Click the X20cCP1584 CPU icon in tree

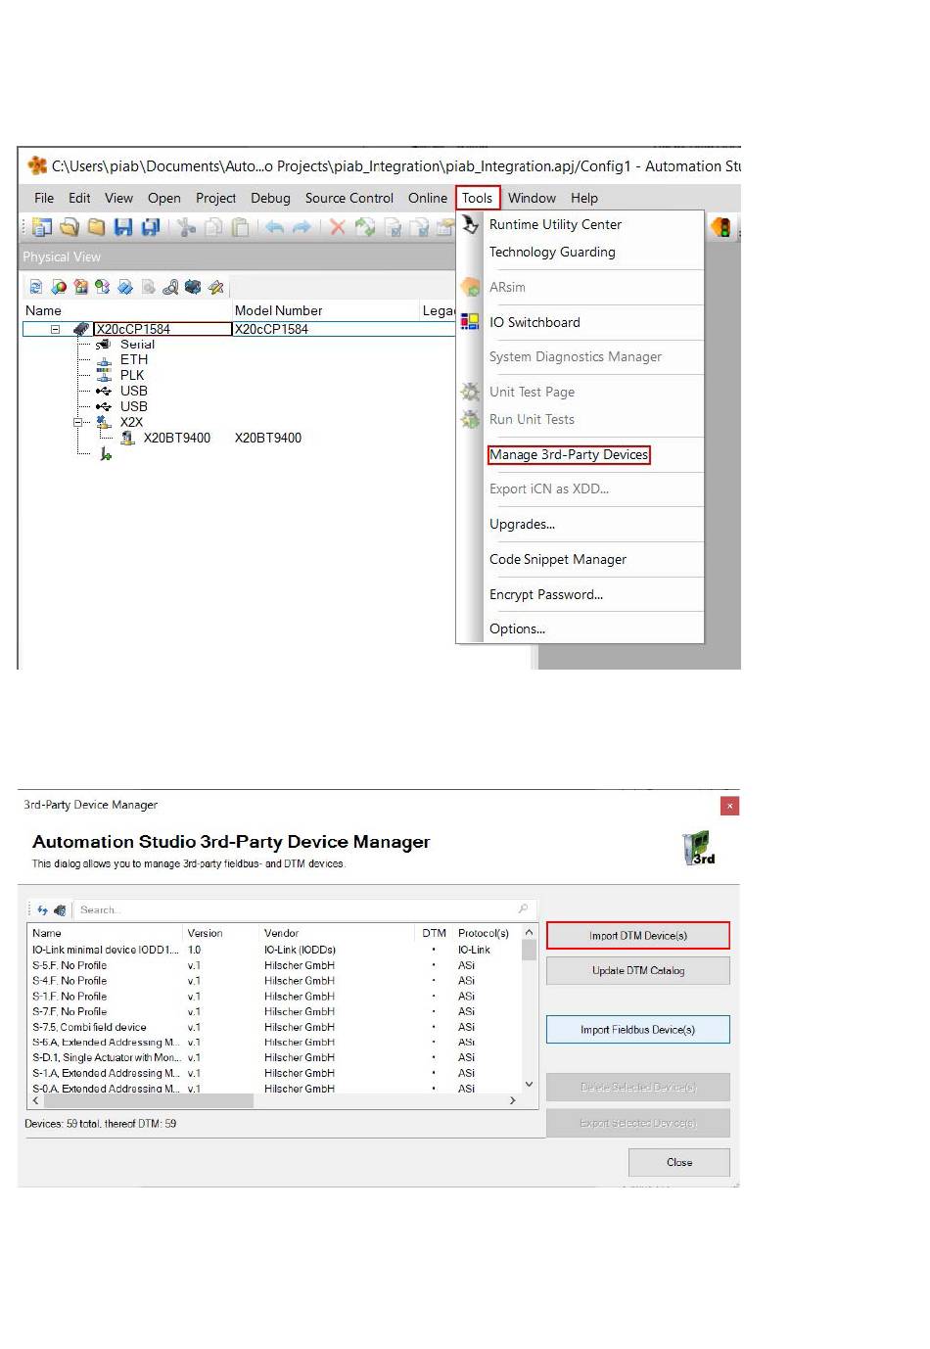click(x=82, y=329)
